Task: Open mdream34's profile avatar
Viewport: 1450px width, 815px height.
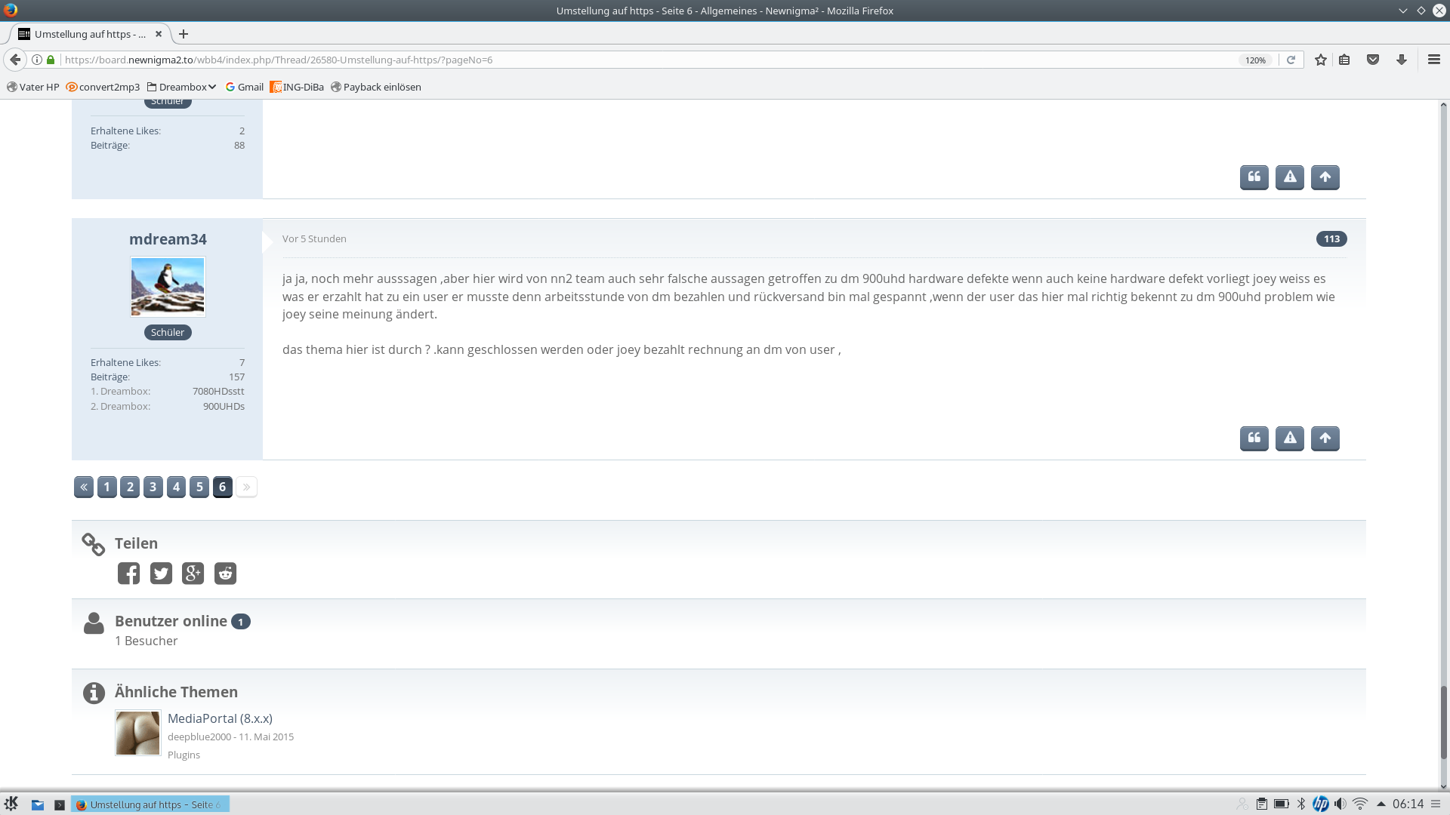Action: point(168,287)
